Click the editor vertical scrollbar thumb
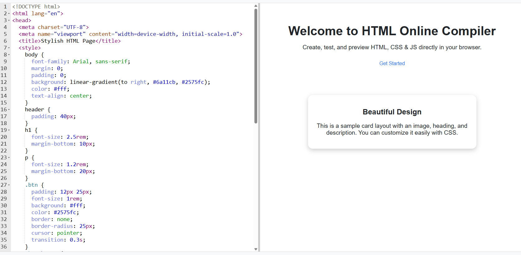The image size is (521, 255). tap(256, 65)
